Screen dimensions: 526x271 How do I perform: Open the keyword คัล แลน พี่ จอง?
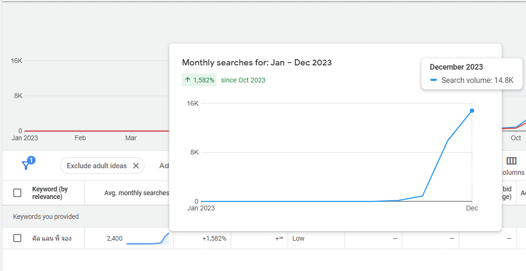point(52,238)
